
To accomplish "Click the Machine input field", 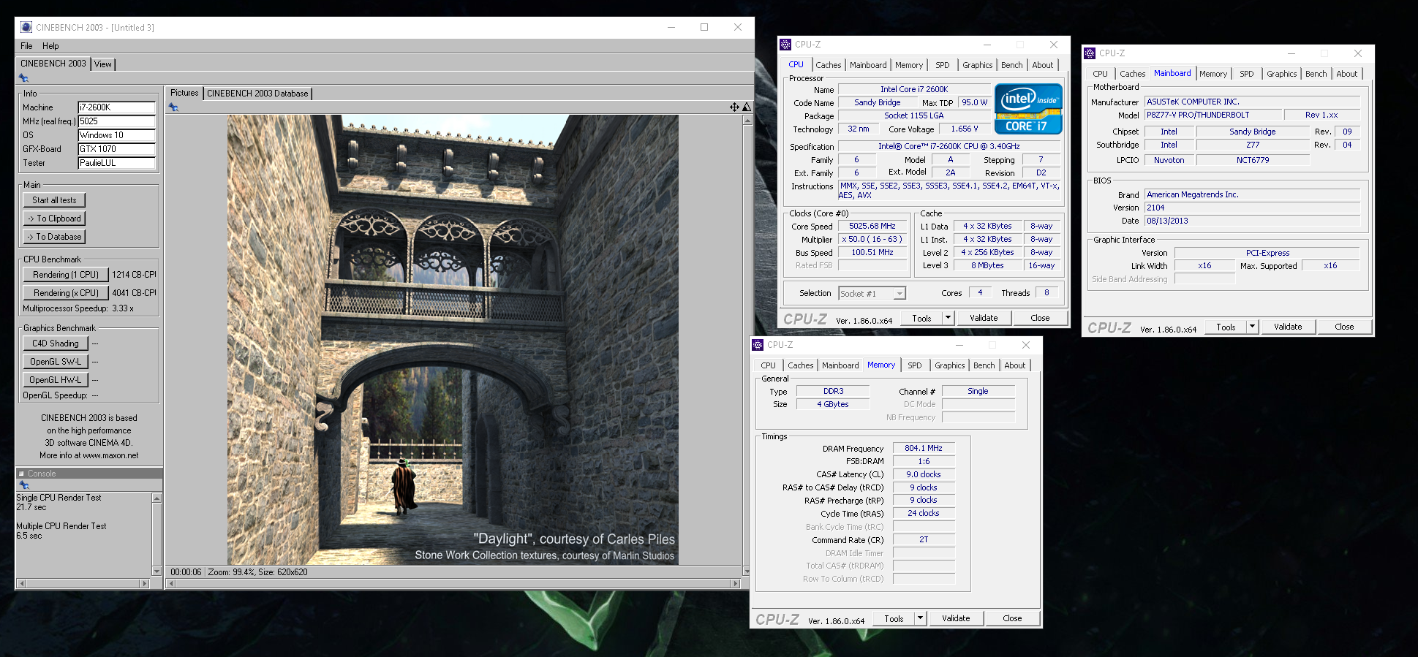I will pyautogui.click(x=117, y=107).
